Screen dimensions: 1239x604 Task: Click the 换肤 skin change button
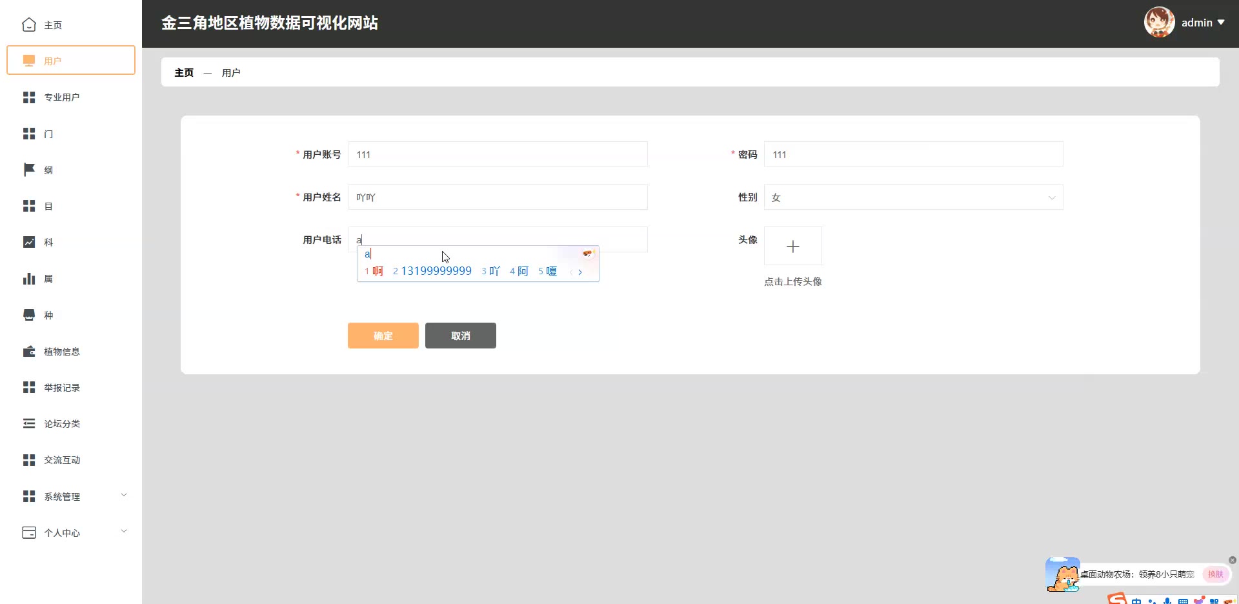click(x=1216, y=574)
